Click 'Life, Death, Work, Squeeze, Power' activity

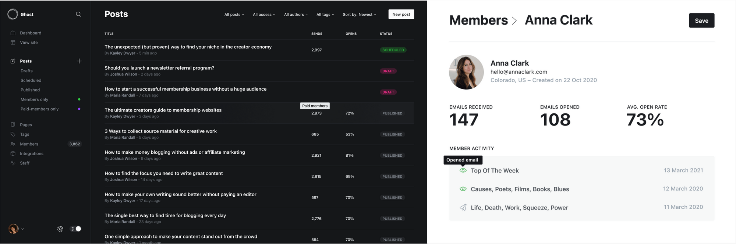point(519,208)
